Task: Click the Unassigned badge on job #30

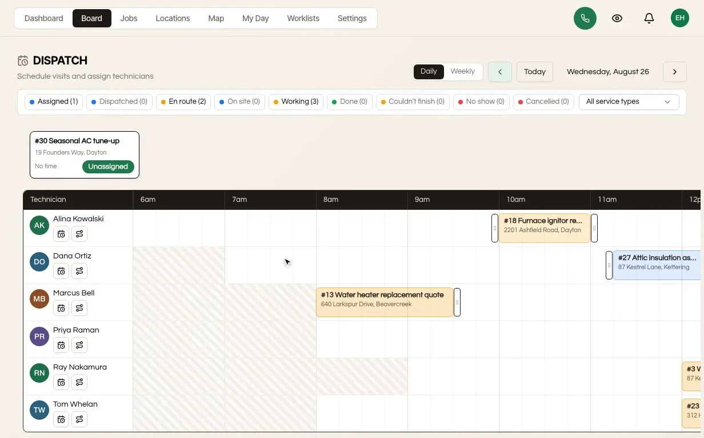Action: (x=108, y=167)
